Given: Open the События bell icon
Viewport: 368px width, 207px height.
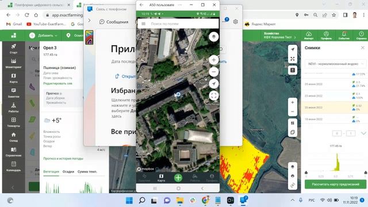Looking at the screenshot, I should coord(344,35).
